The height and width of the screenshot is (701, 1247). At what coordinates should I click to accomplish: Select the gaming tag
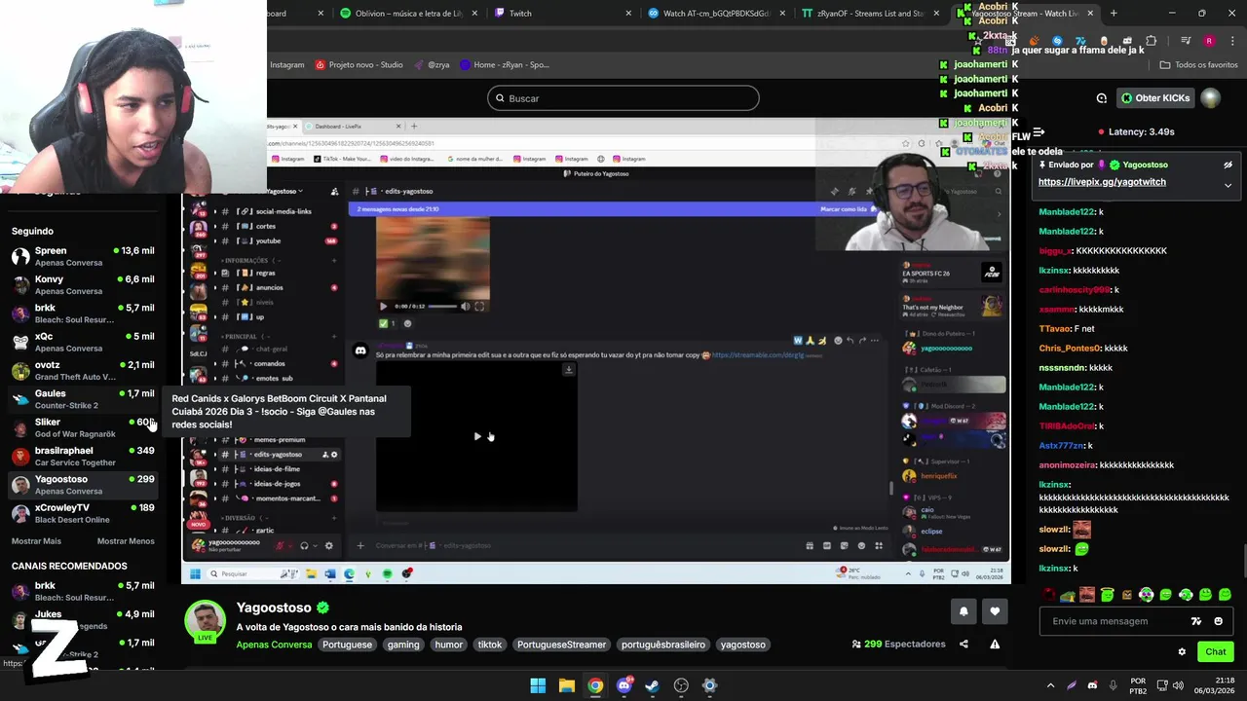[402, 645]
